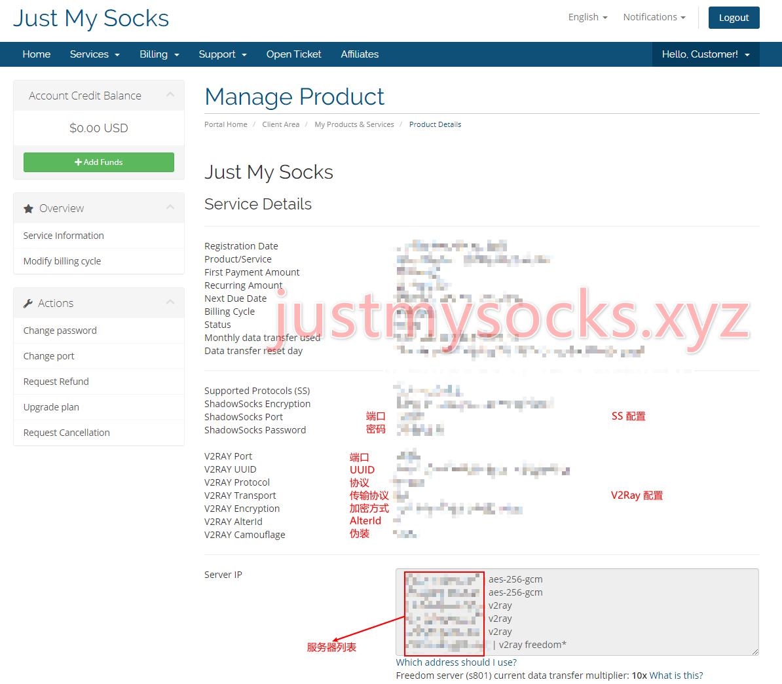Click the Service Details heading
782x684 pixels.
tap(258, 204)
